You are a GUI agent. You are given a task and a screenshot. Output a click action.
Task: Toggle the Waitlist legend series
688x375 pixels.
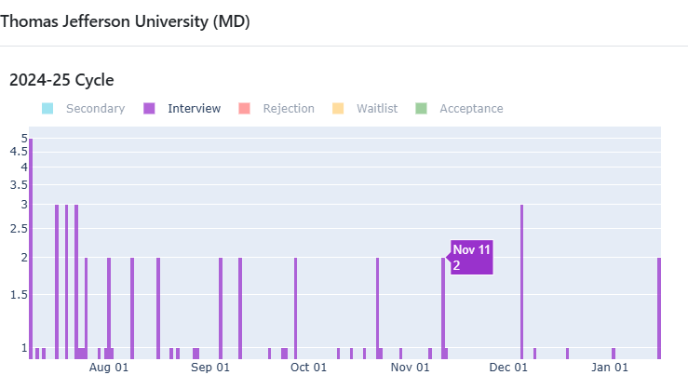pyautogui.click(x=365, y=108)
